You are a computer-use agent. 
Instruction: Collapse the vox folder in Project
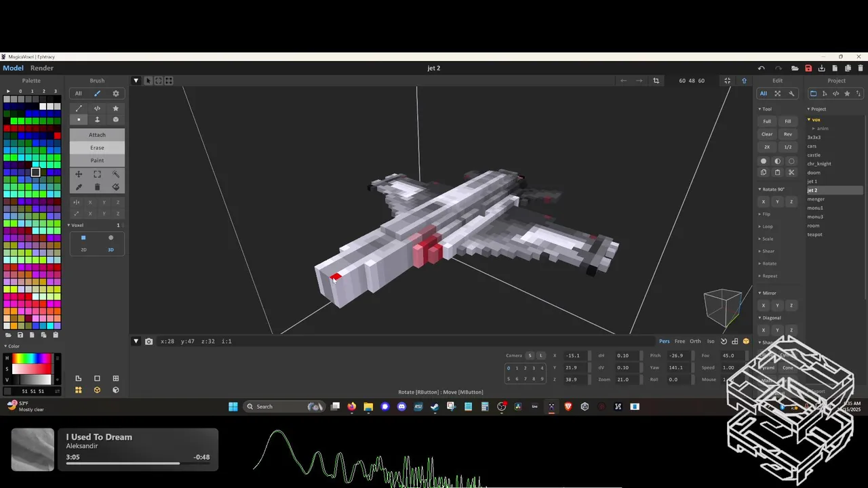click(x=809, y=120)
